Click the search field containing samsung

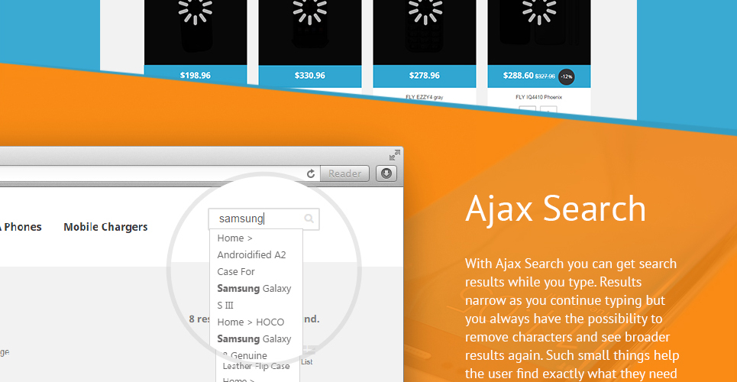tap(264, 219)
